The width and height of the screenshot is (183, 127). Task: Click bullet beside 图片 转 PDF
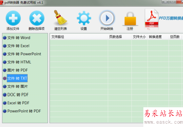(x=5, y=70)
